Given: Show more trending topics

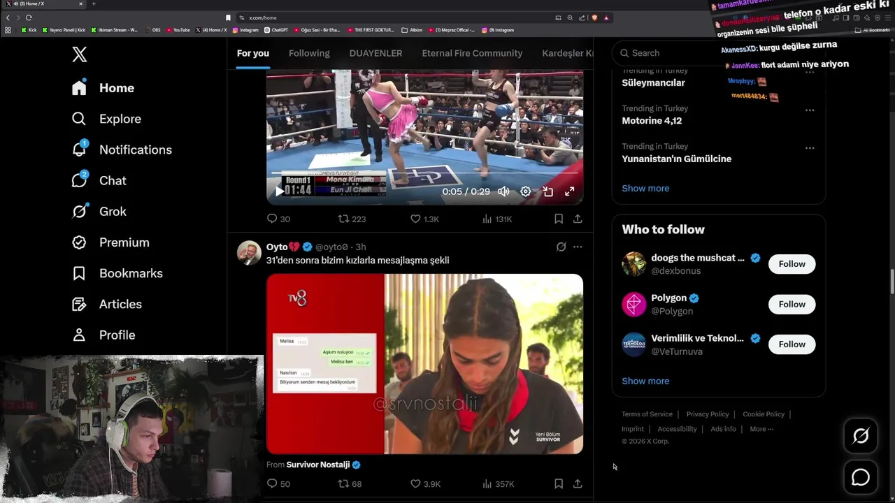Looking at the screenshot, I should point(645,188).
